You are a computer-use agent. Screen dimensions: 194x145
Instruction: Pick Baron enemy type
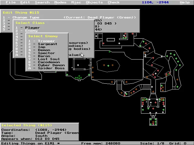44,56
